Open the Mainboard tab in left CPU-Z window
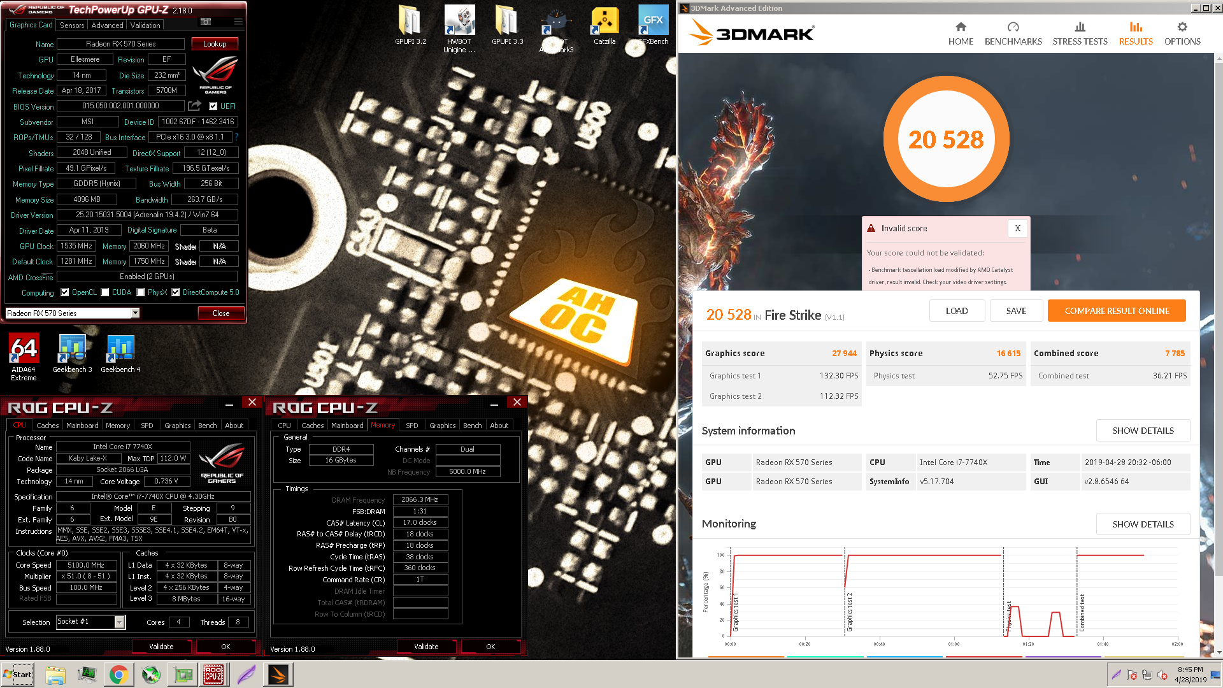The image size is (1223, 688). [82, 426]
